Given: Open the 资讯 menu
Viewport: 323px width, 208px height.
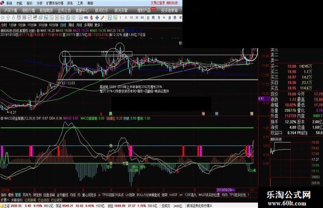Looking at the screenshot, I should pos(70,3).
